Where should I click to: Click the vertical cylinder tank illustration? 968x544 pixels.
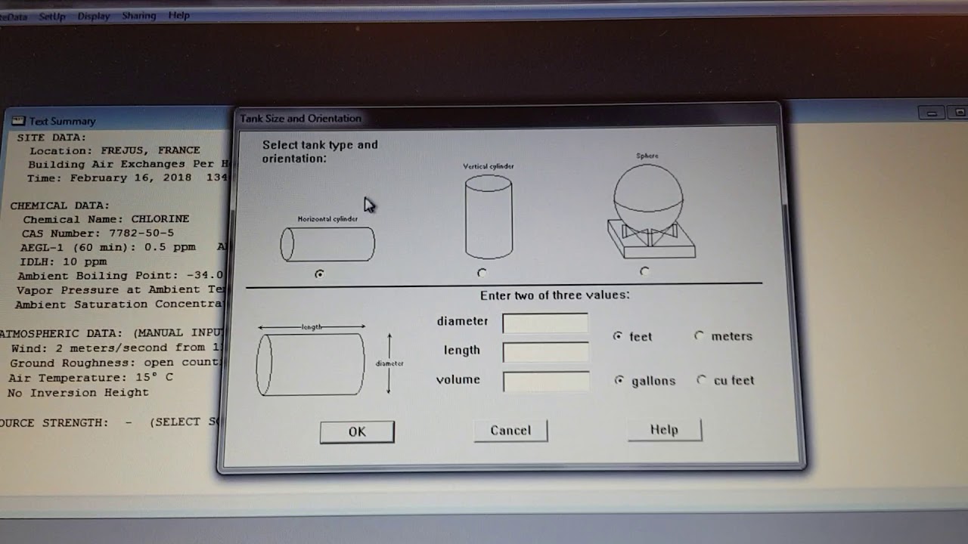pos(489,216)
